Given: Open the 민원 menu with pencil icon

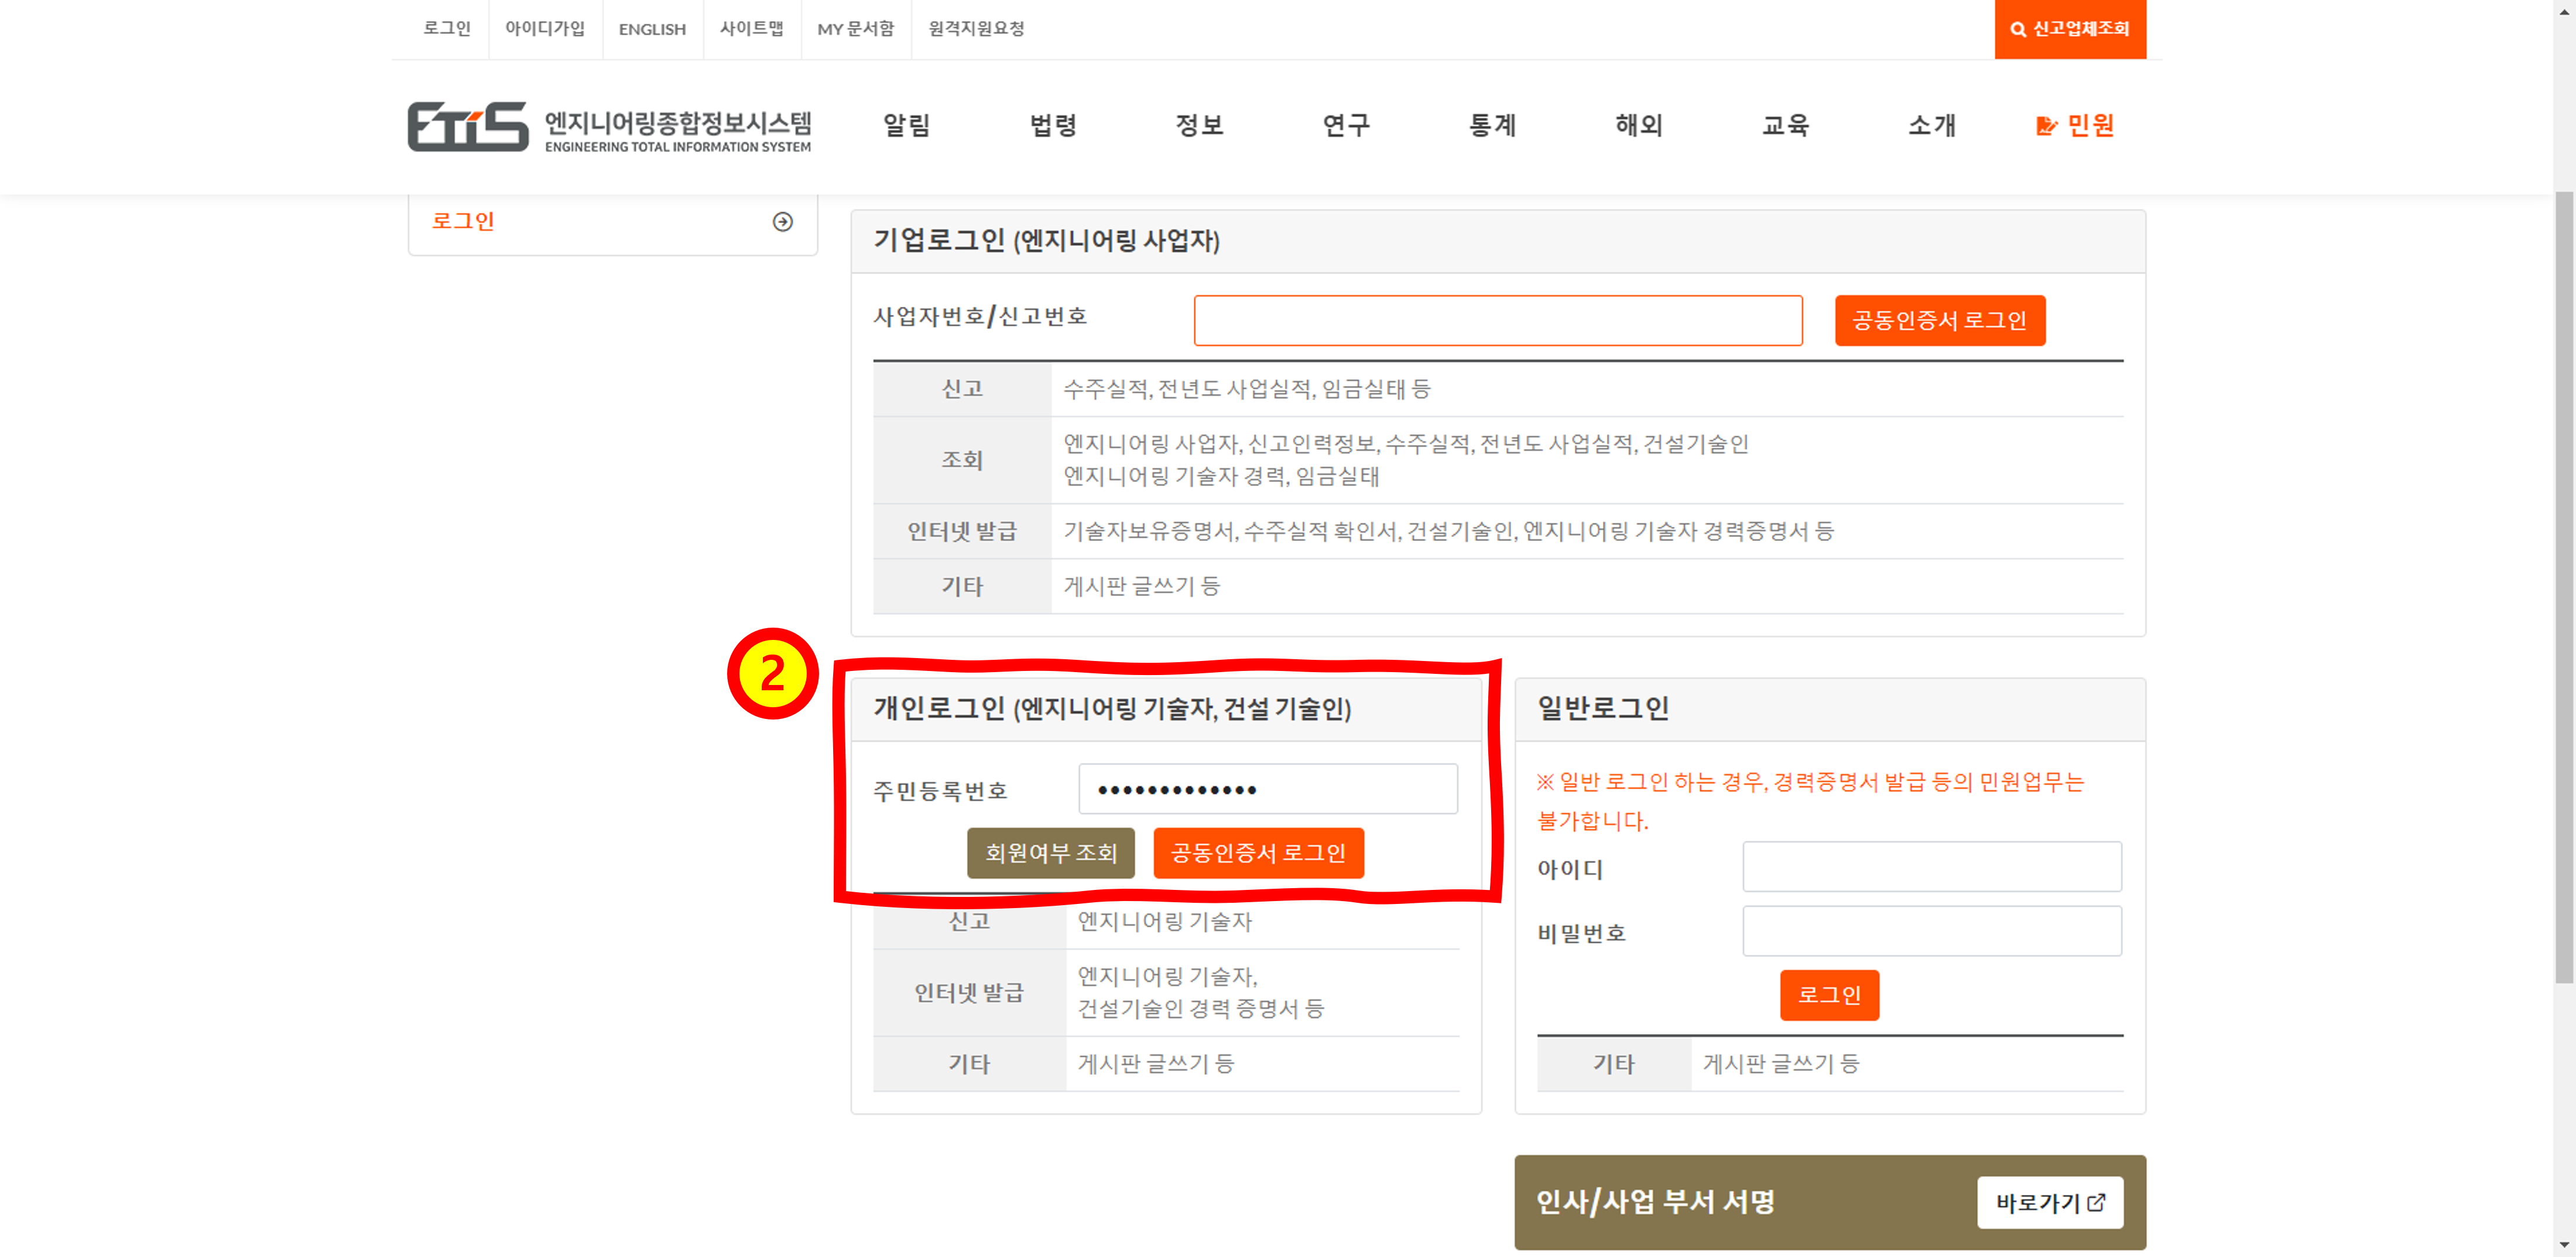Looking at the screenshot, I should (2075, 126).
